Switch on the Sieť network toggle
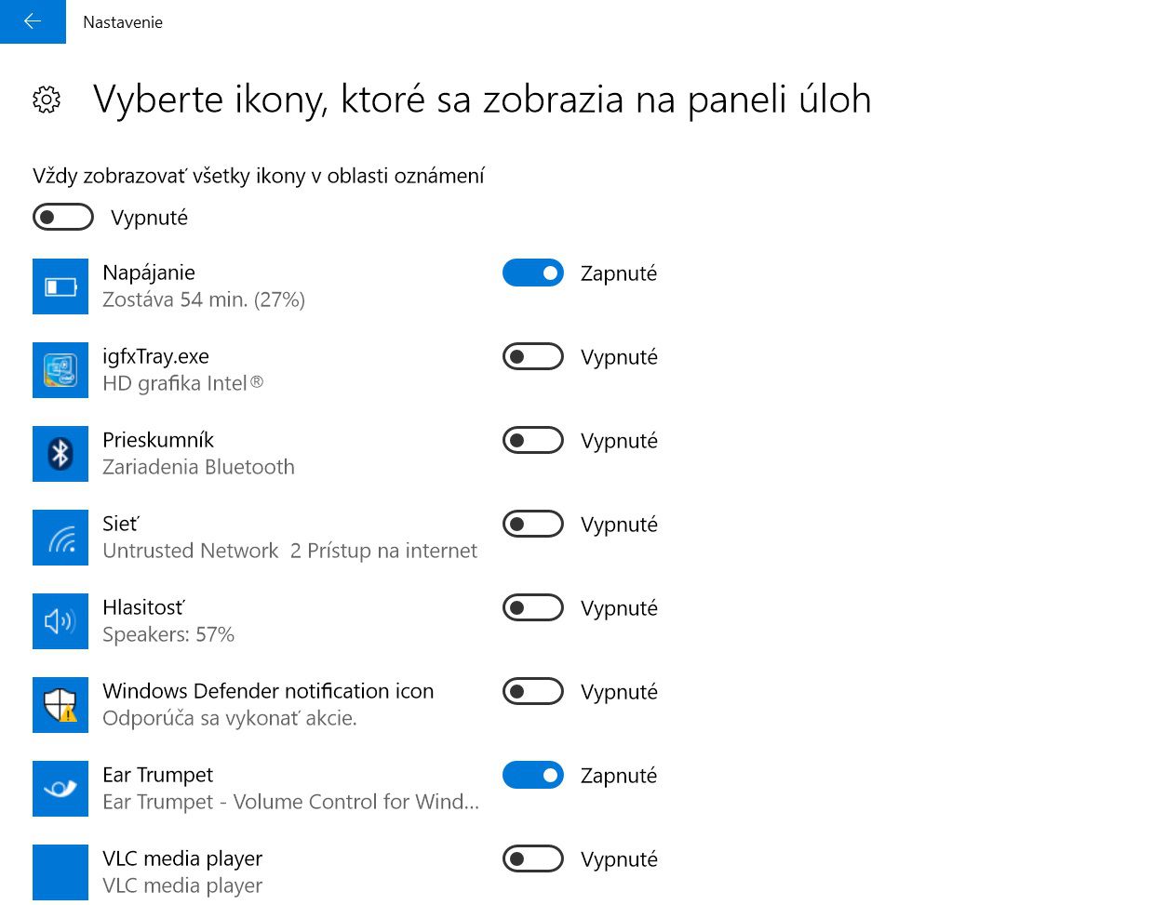1153x905 pixels. (x=533, y=524)
